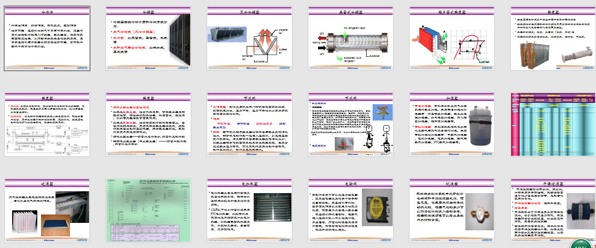Select the 冷冻油 text-only slide thumbnail

(x=47, y=39)
